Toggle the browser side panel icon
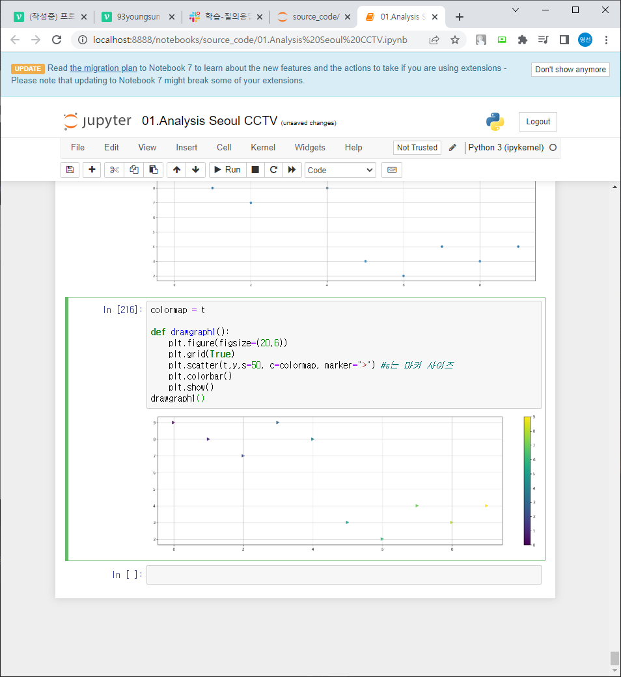The width and height of the screenshot is (621, 677). click(x=564, y=40)
